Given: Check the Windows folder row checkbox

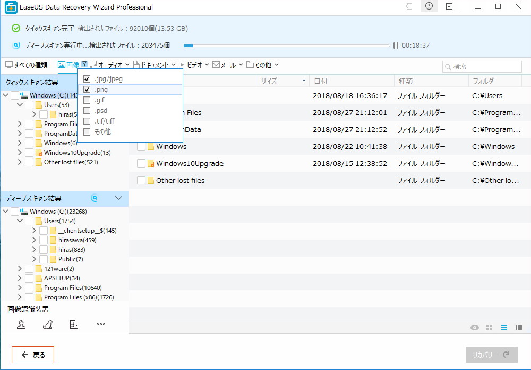Looking at the screenshot, I should click(x=141, y=146).
